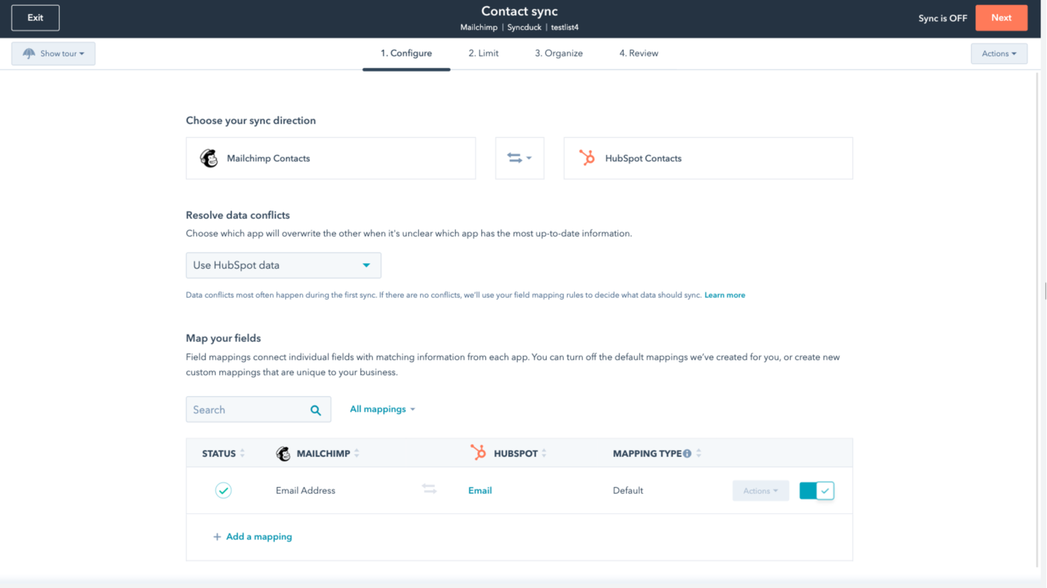The height and width of the screenshot is (588, 1047).
Task: Open the All mappings filter
Action: point(382,410)
